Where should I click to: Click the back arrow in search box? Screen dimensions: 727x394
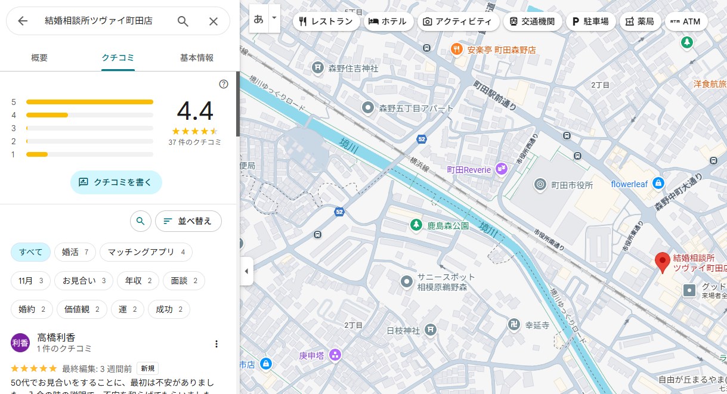point(23,21)
